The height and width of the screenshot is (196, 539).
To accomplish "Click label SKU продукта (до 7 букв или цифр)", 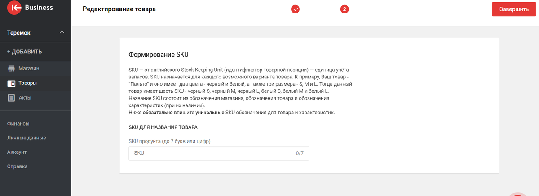I will [170, 141].
